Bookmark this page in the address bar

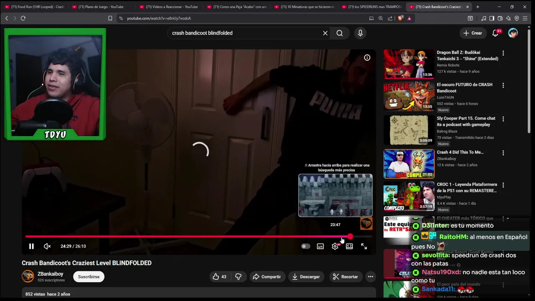[x=110, y=18]
